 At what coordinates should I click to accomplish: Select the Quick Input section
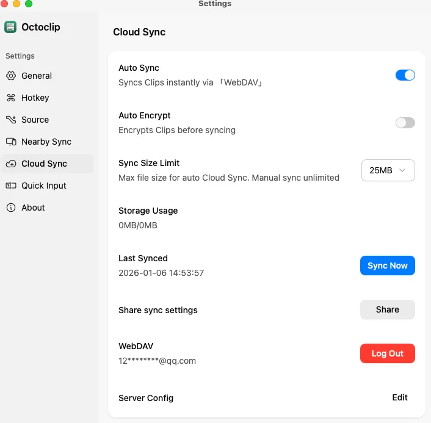pos(47,186)
